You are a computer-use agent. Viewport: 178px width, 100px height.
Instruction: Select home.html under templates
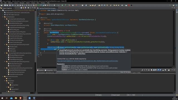pos(15,85)
